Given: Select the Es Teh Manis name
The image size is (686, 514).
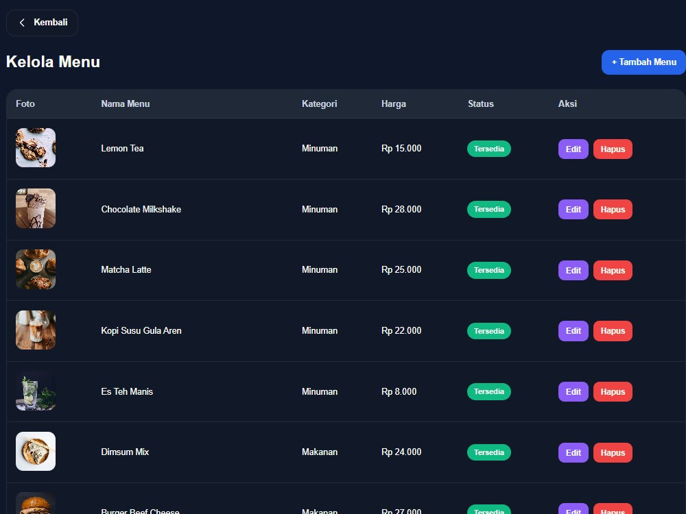Looking at the screenshot, I should (x=127, y=391).
